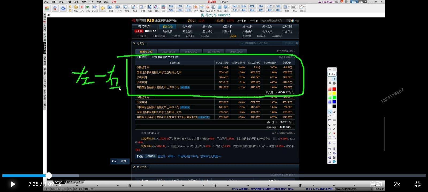Viewport: 428px width, 192px height.
Task: Open the 周期 dropdown in toolbar
Action: (x=129, y=7)
